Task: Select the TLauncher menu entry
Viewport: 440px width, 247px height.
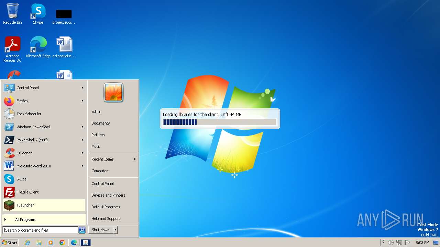Action: (44, 205)
